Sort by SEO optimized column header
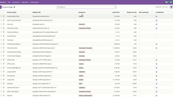Image resolution: width=173 pixels, height=97 pixels. click(x=144, y=12)
